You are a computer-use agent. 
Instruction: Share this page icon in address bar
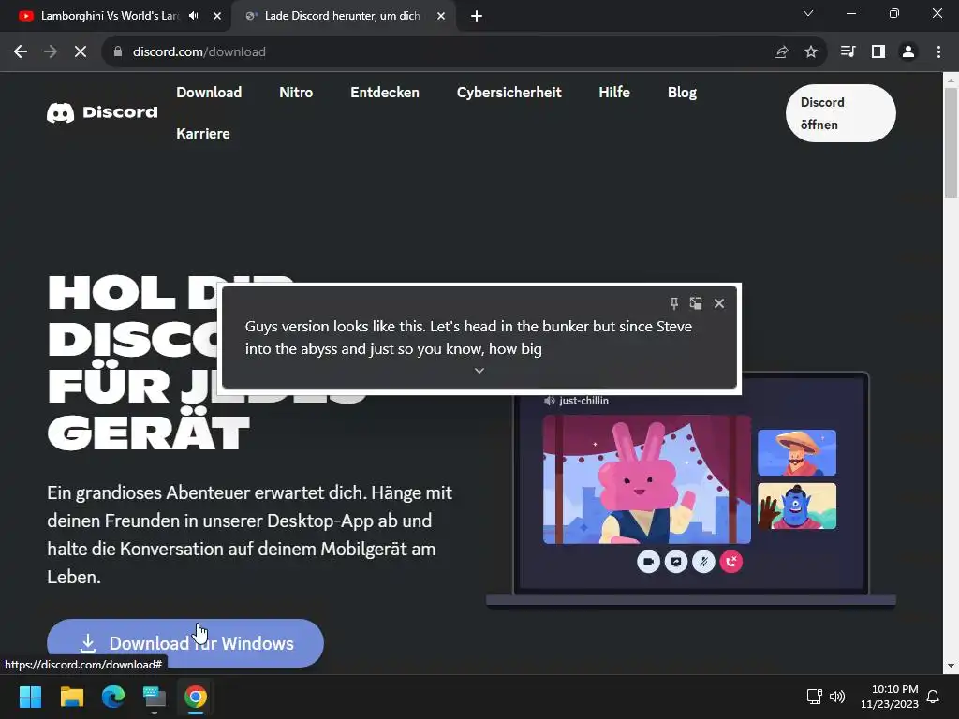[780, 52]
